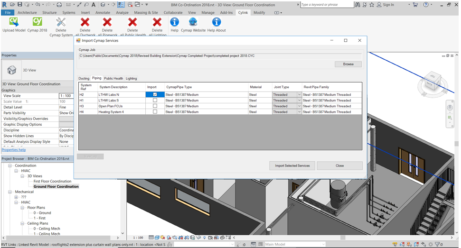Select the Delete Cymap System tool
The image size is (461, 248).
pyautogui.click(x=61, y=22)
